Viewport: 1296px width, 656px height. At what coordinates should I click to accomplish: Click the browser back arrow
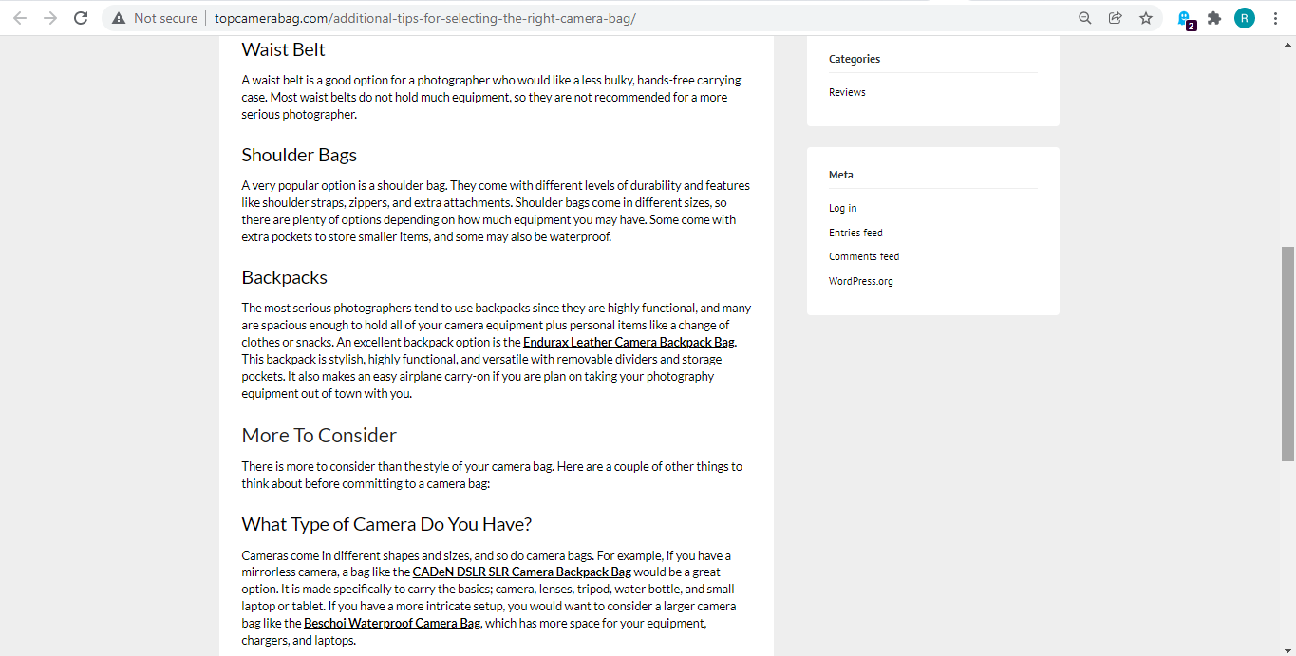click(20, 18)
